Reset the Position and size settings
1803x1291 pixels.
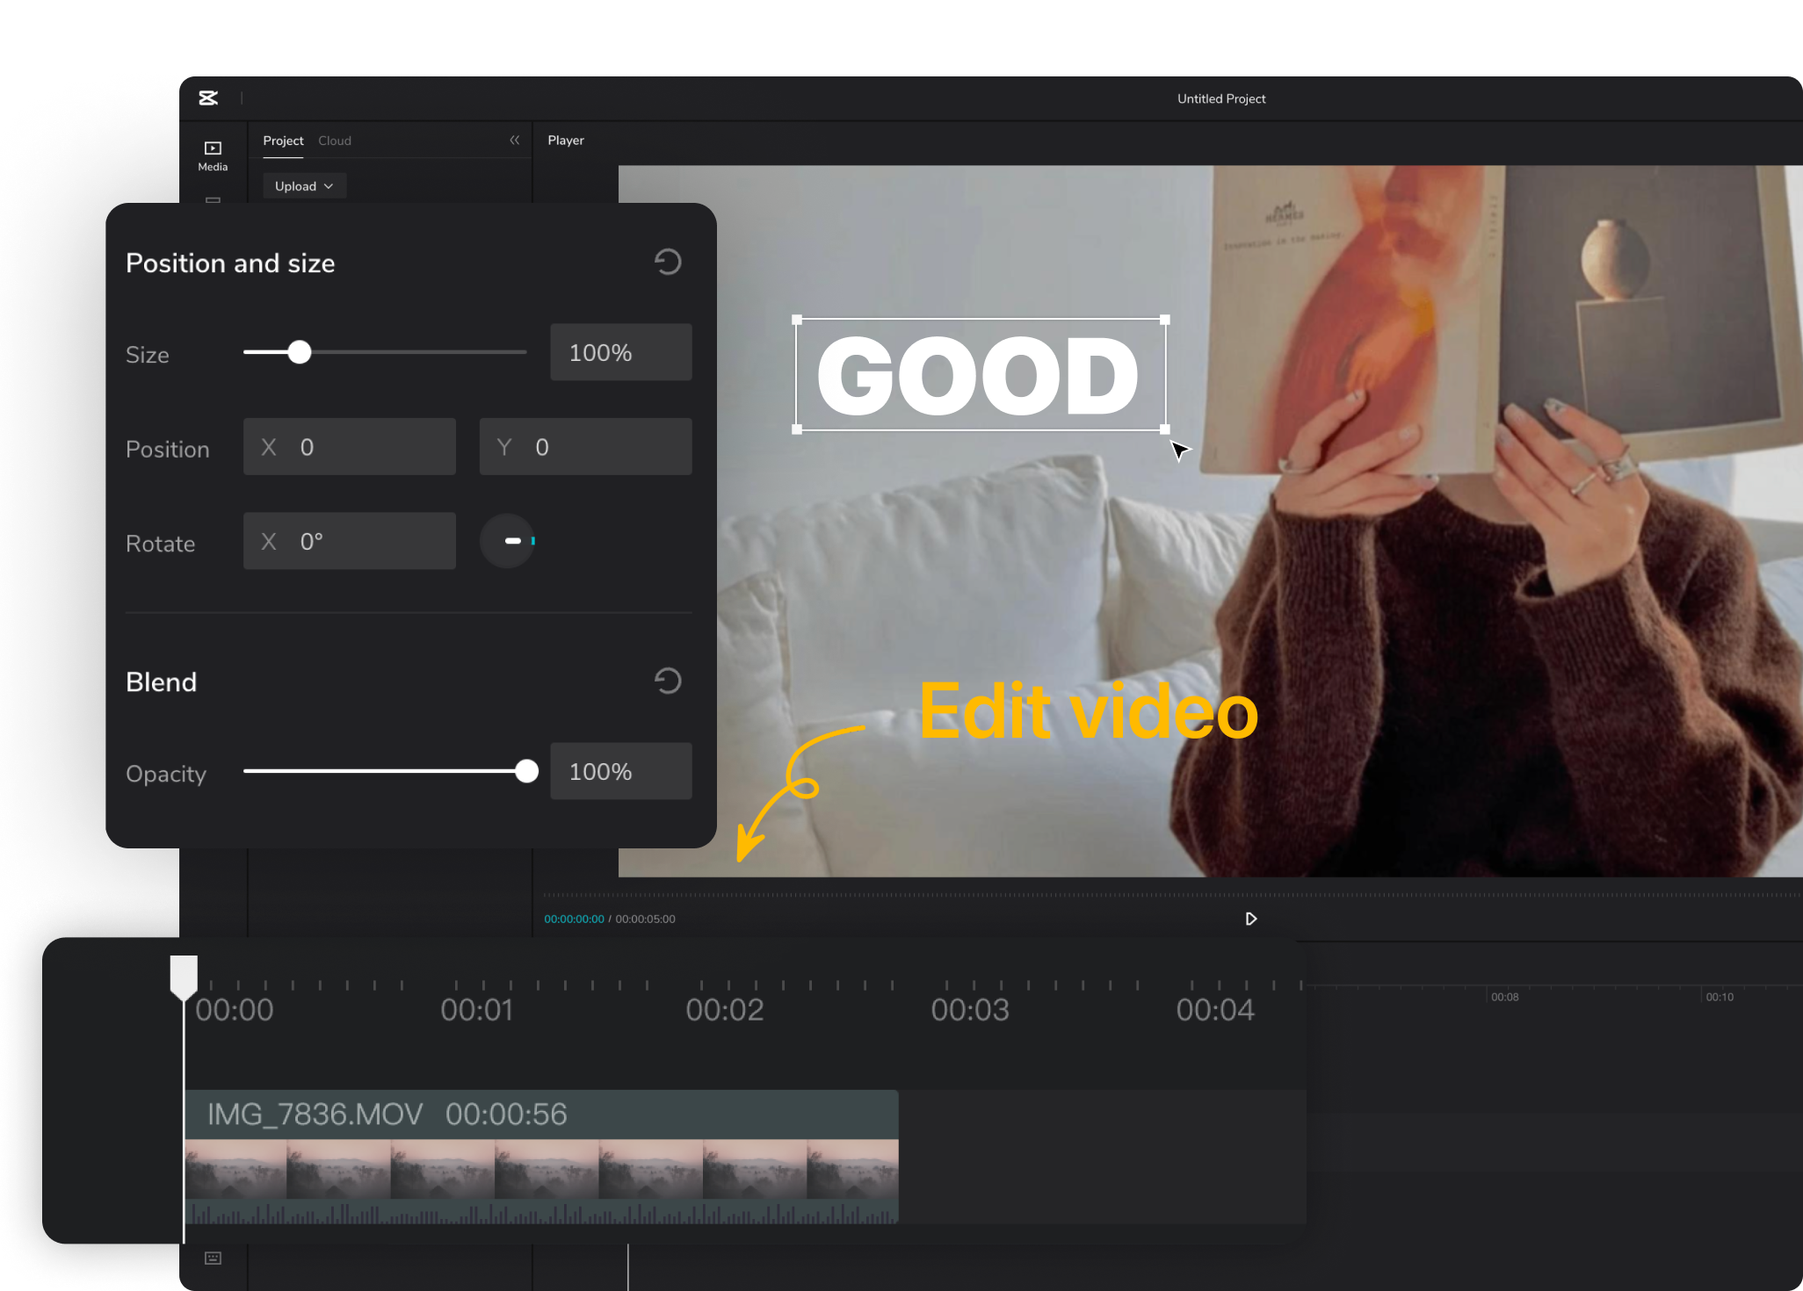668,261
